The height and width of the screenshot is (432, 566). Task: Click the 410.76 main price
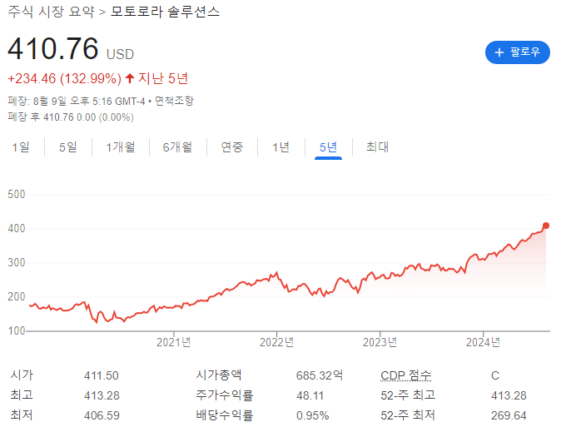[x=53, y=48]
